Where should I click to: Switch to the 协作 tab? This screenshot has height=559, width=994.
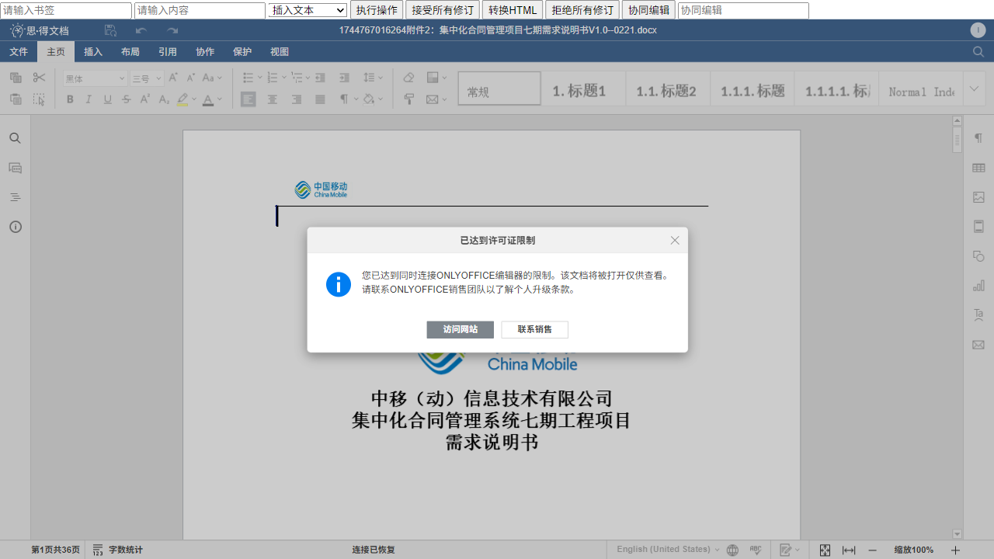coord(205,52)
